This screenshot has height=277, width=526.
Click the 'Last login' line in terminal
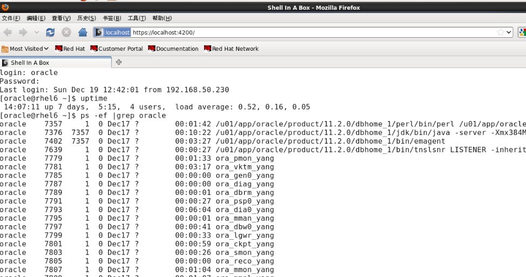[x=114, y=90]
